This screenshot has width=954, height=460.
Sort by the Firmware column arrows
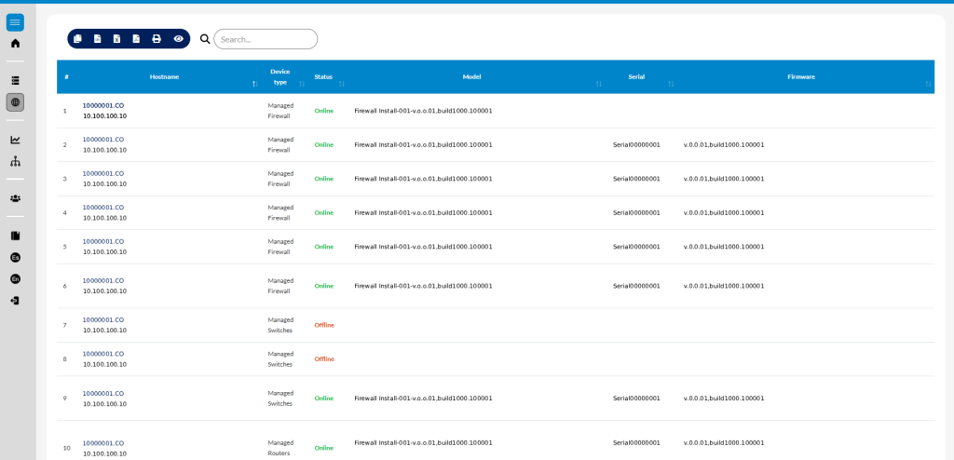[x=929, y=84]
